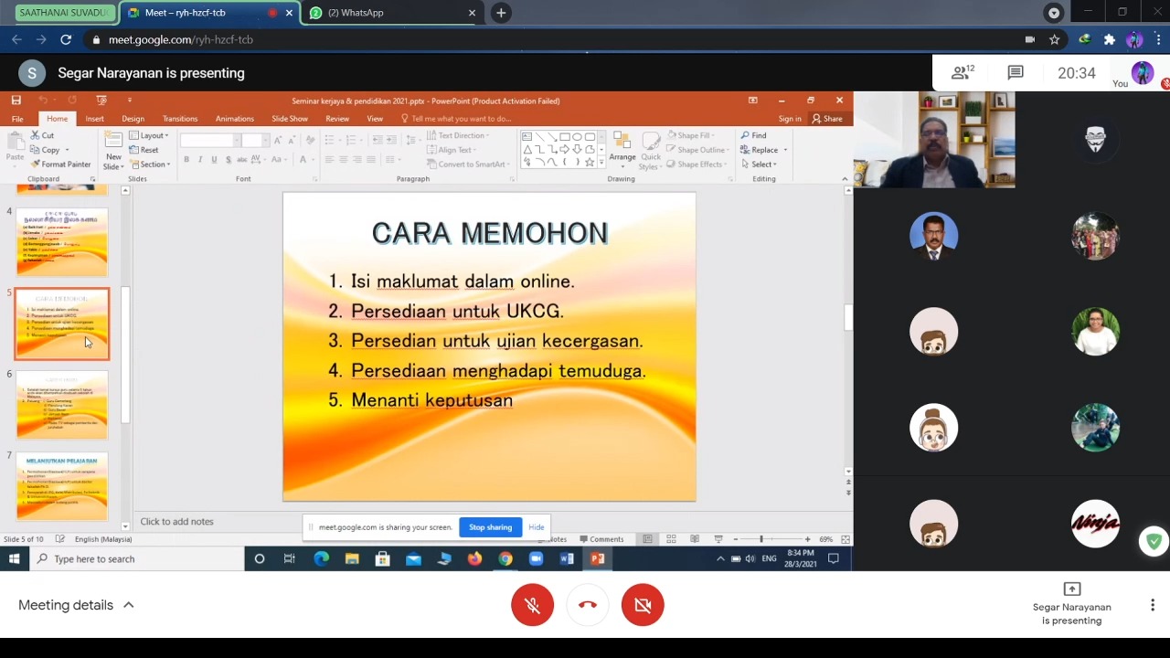The image size is (1170, 658).
Task: Select slide 4 thumbnail
Action: tap(61, 242)
